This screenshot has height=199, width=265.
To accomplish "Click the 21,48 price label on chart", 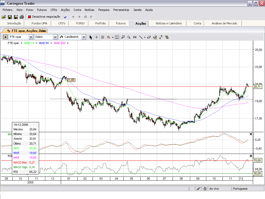I will tap(71, 80).
